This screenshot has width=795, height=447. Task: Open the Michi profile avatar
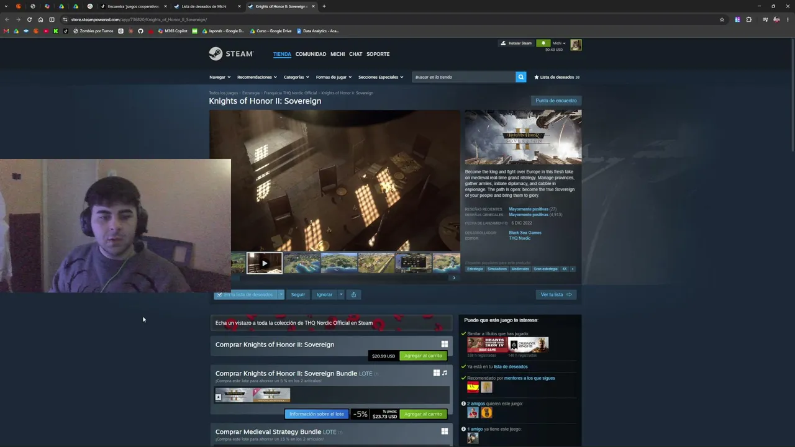pyautogui.click(x=576, y=45)
